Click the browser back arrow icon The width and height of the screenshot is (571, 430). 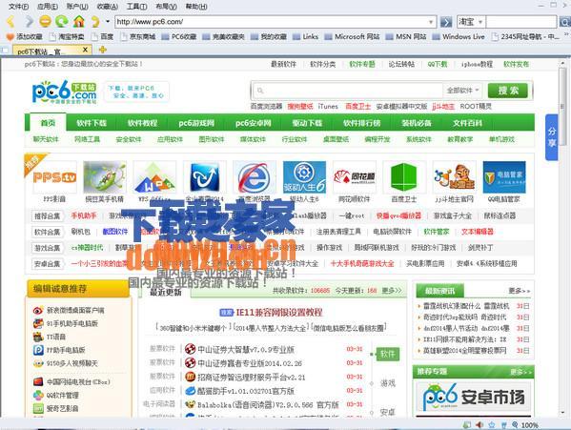tap(10, 22)
